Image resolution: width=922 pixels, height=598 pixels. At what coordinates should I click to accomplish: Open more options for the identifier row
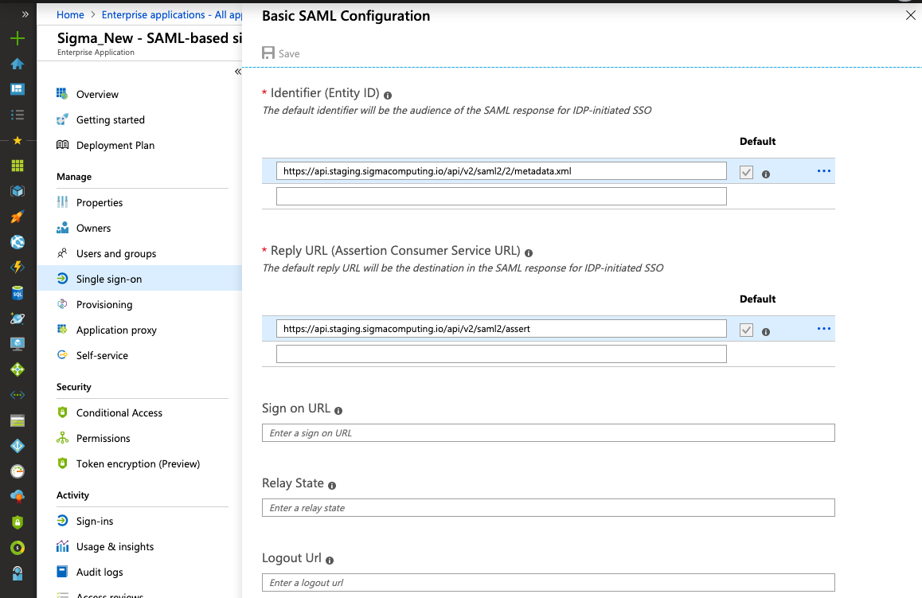tap(824, 171)
